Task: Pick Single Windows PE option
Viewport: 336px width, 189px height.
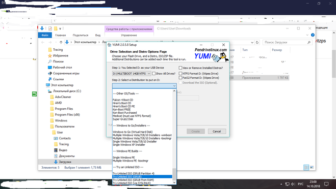Action: (124, 157)
